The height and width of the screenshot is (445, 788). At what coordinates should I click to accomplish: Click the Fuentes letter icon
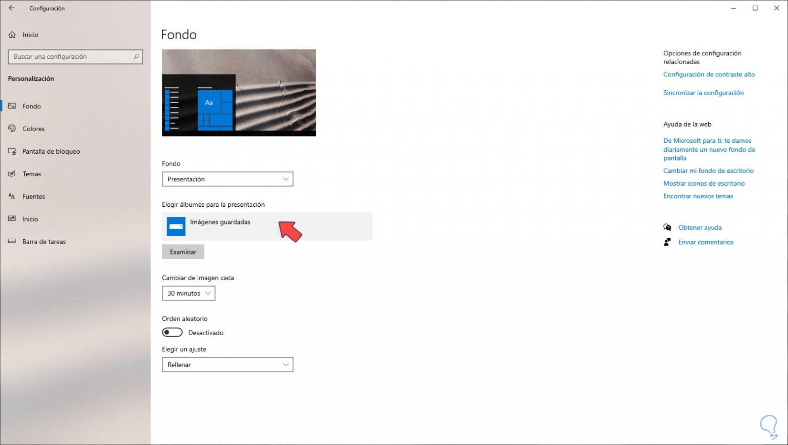pyautogui.click(x=12, y=196)
